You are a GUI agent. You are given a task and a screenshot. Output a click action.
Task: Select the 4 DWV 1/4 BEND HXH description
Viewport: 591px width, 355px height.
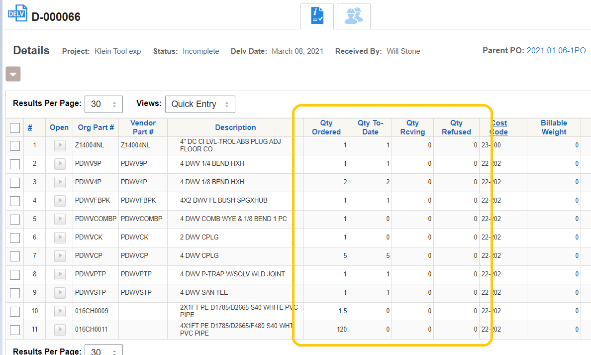point(212,164)
